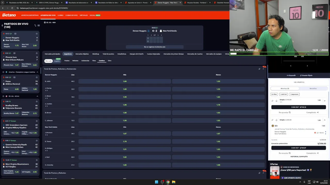Open File Explorer from the taskbar
The image size is (330, 185).
tap(174, 182)
